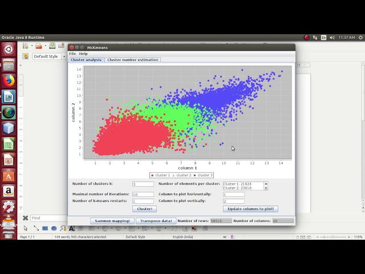
Task: Focus the Maximal number of iterations field
Action: click(x=143, y=194)
